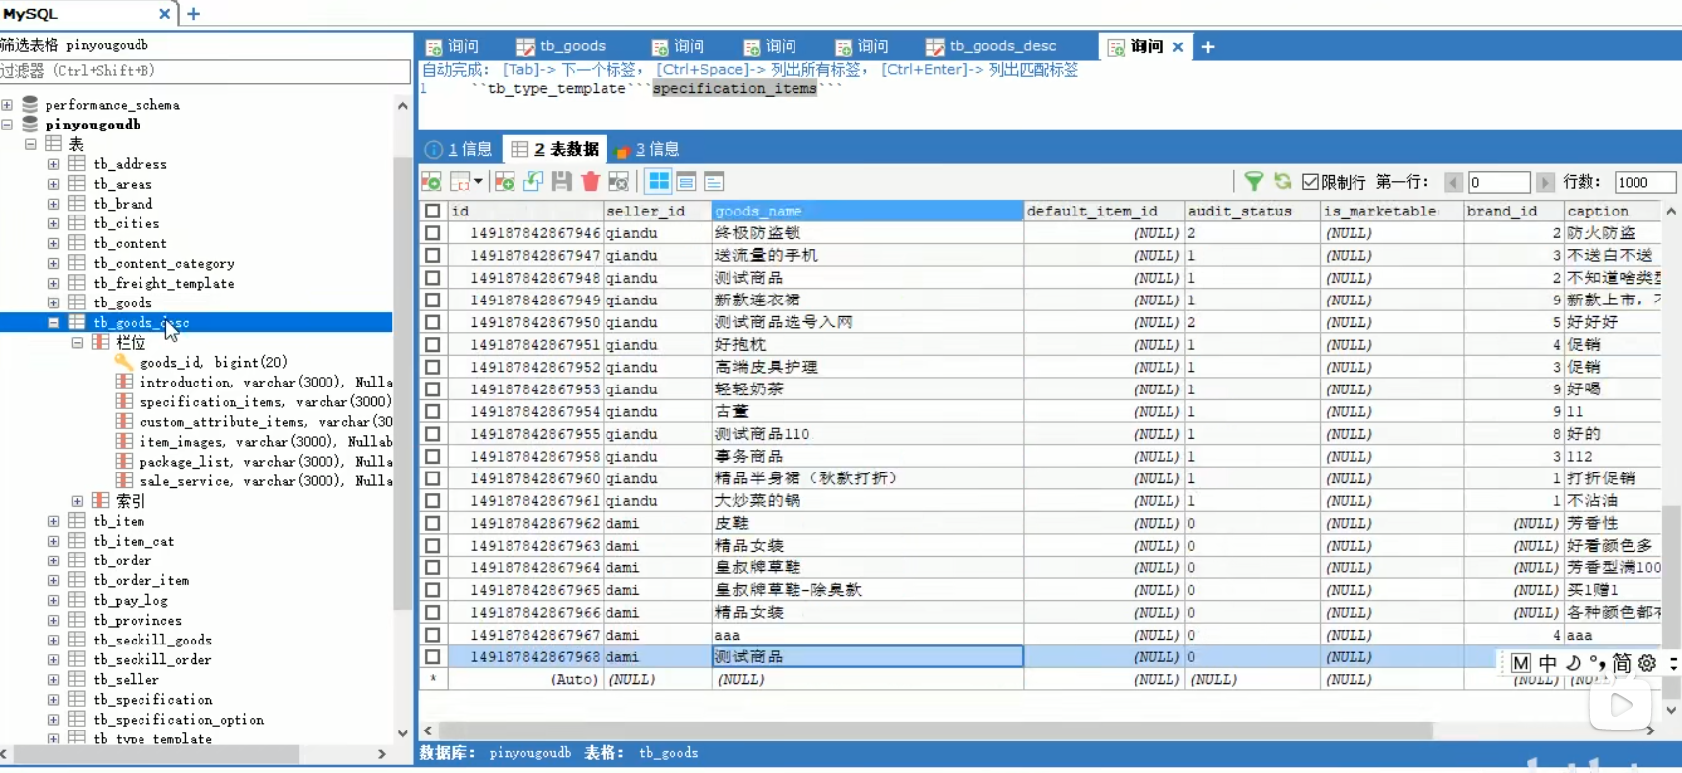Click the IME moon icon

click(x=1573, y=663)
